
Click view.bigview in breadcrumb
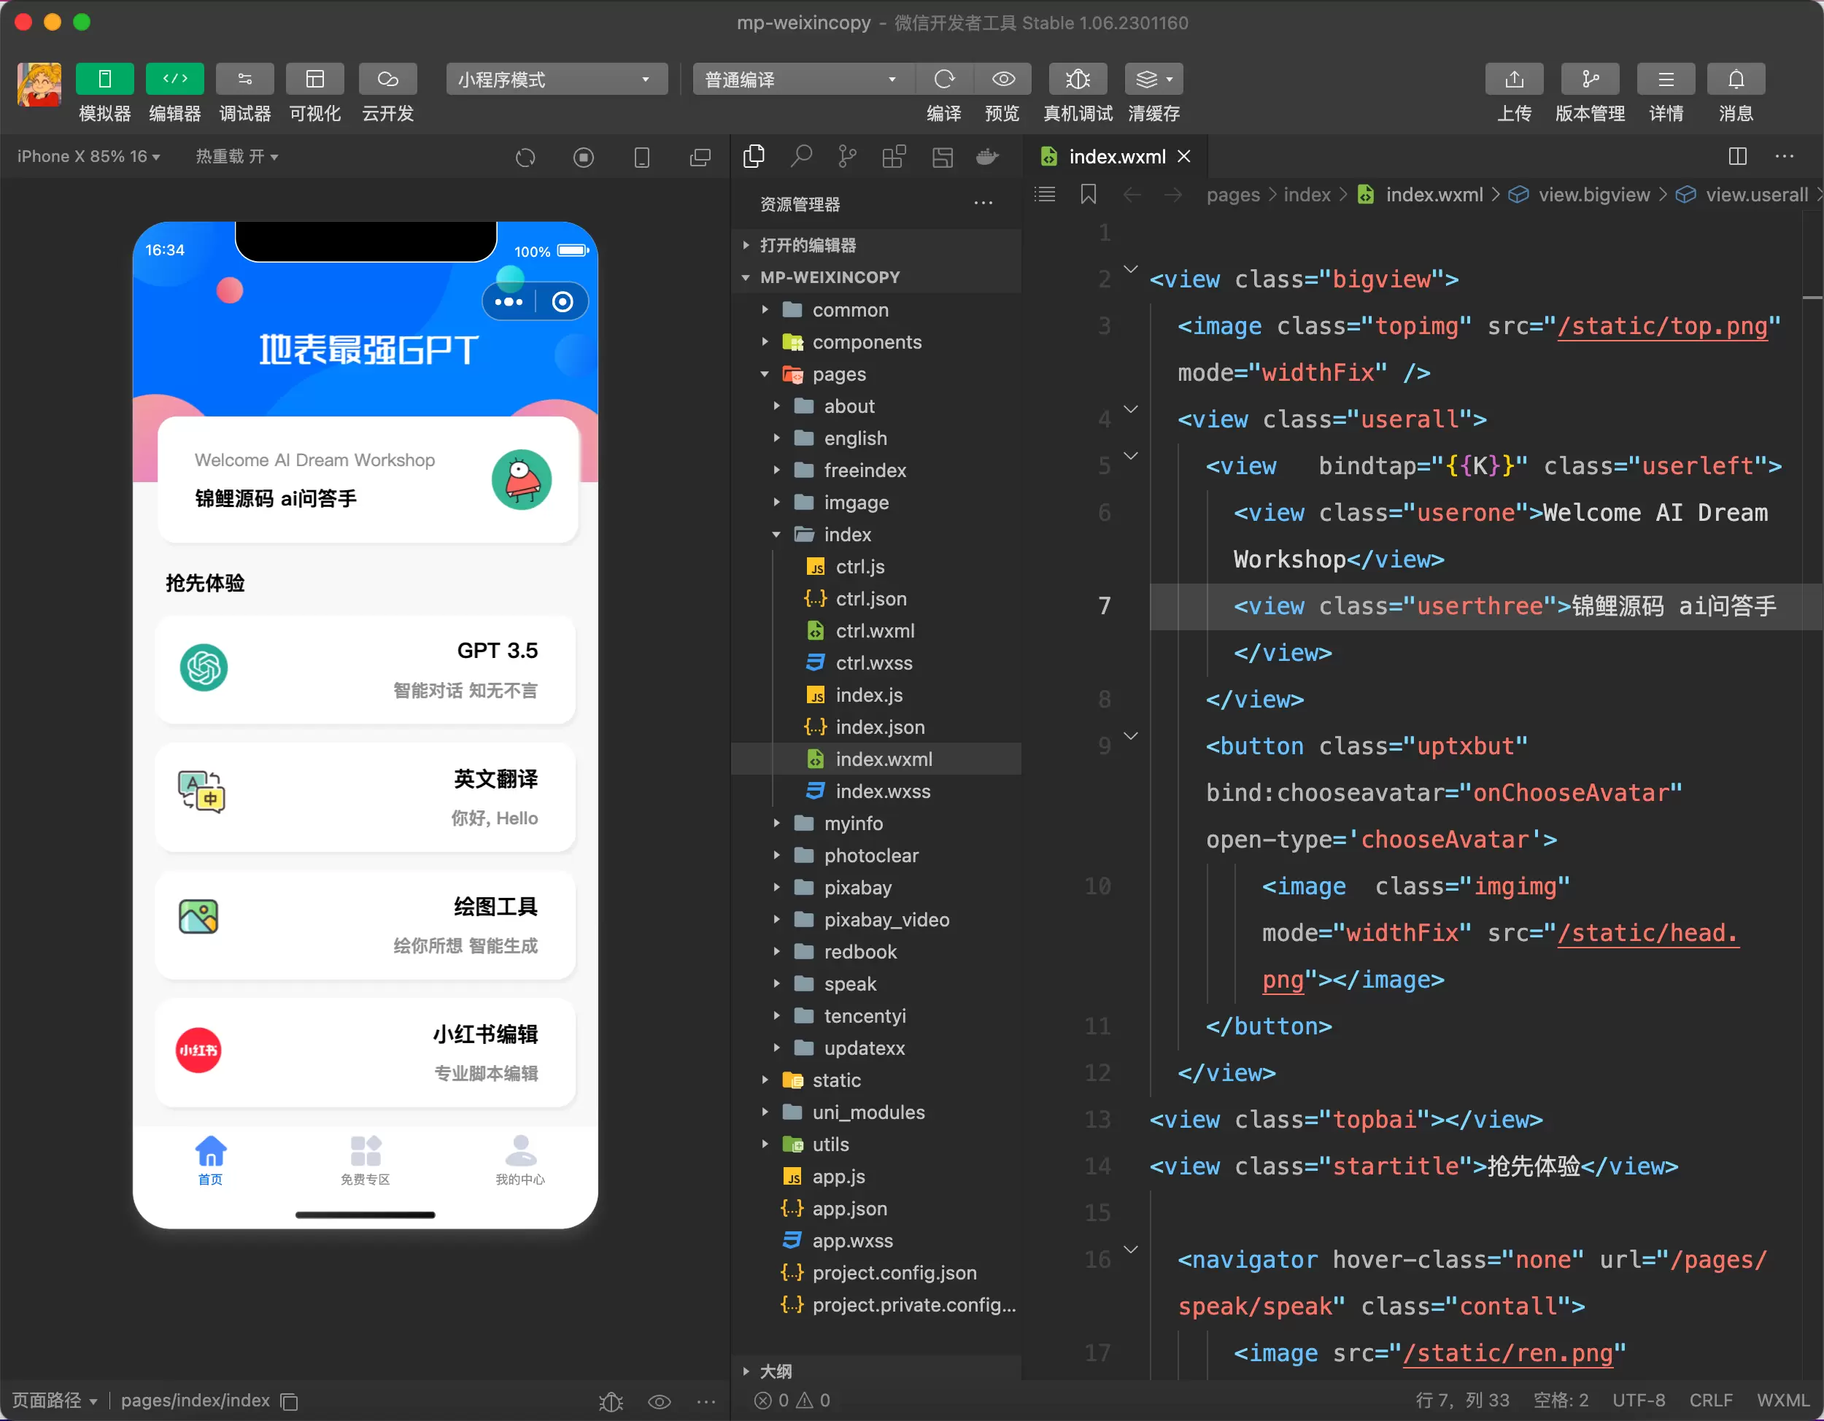[1594, 195]
